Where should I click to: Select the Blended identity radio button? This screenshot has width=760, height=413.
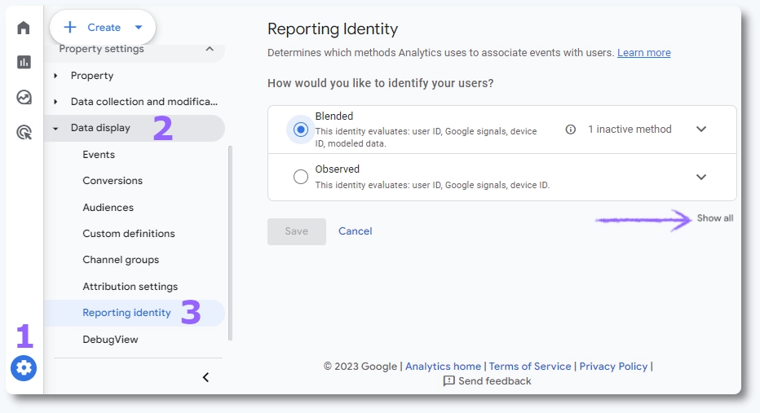(x=301, y=130)
